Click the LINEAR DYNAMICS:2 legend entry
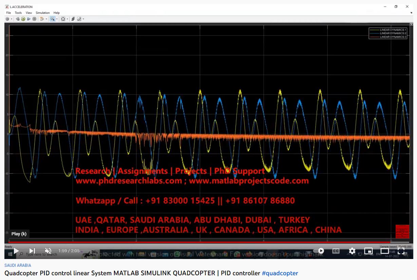 [388, 33]
